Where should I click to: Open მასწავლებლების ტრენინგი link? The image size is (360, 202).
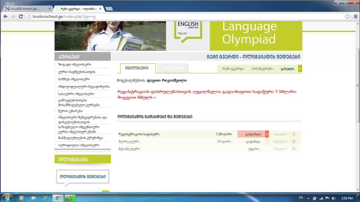tap(80, 138)
